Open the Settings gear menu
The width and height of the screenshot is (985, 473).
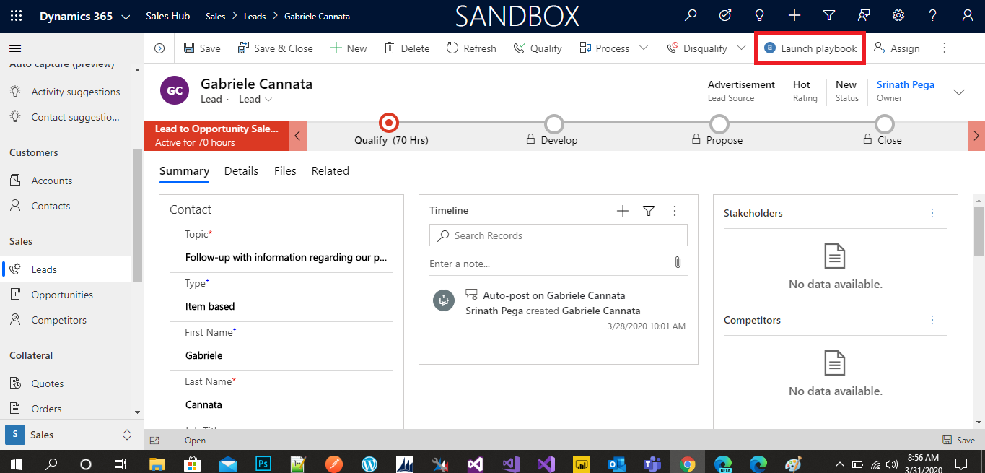click(x=898, y=15)
